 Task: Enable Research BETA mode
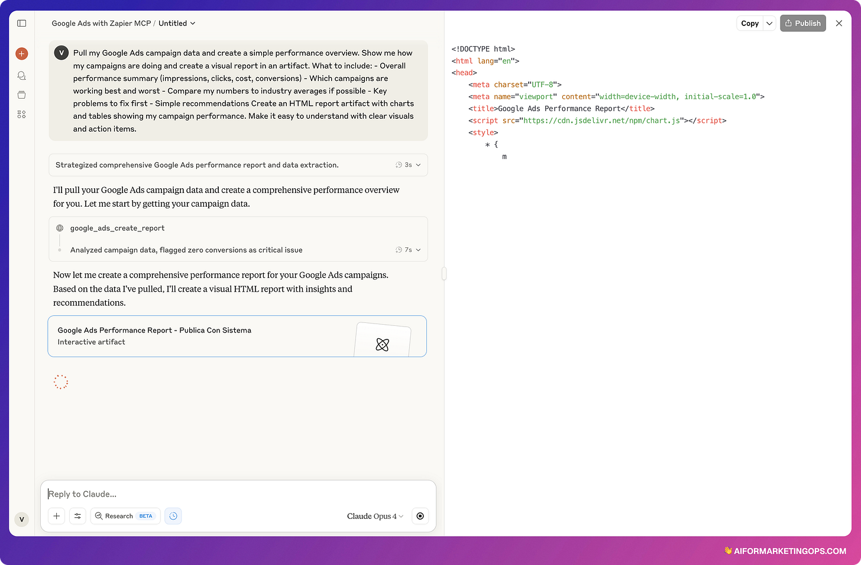(125, 516)
